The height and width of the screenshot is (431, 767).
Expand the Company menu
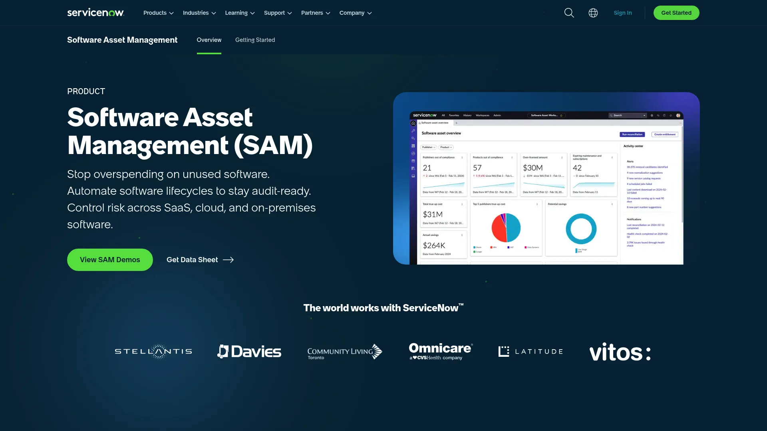pyautogui.click(x=356, y=13)
